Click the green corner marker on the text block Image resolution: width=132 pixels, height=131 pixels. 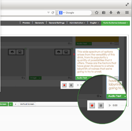118,49
